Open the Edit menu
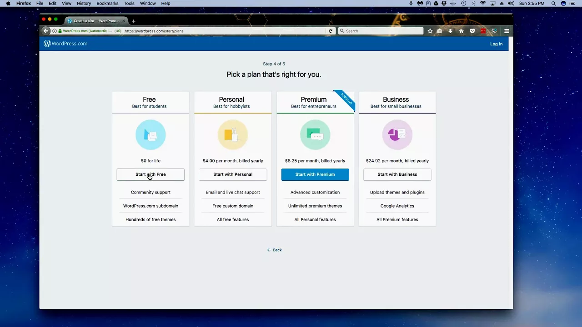Screen dimensions: 582x327 click(x=53, y=3)
